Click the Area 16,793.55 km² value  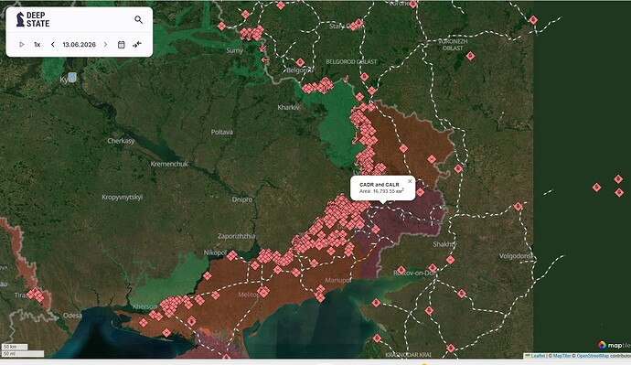point(381,191)
